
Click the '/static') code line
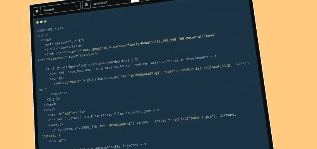tap(51, 136)
